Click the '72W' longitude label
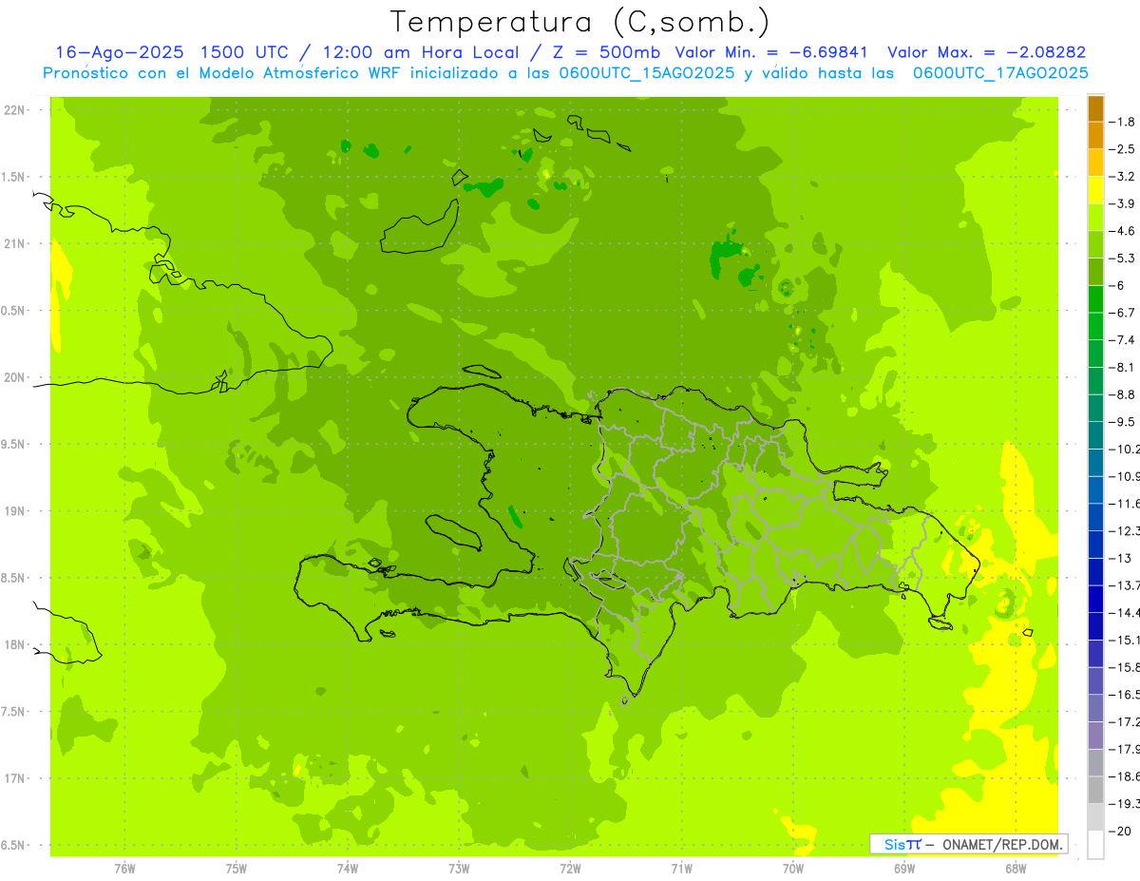 [570, 868]
